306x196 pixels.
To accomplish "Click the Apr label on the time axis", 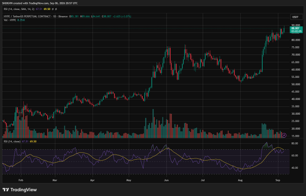I will pyautogui.click(x=92, y=180).
